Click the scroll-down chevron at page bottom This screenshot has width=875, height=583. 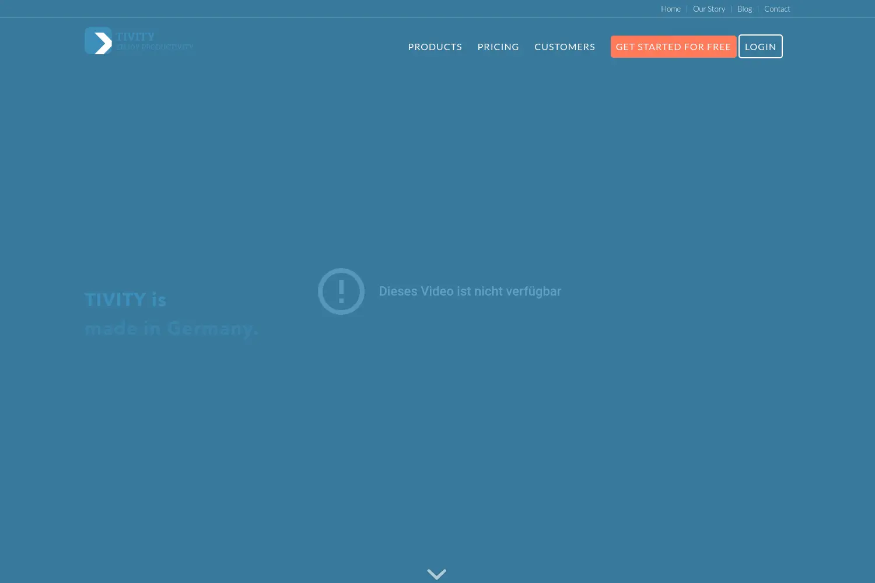tap(437, 574)
